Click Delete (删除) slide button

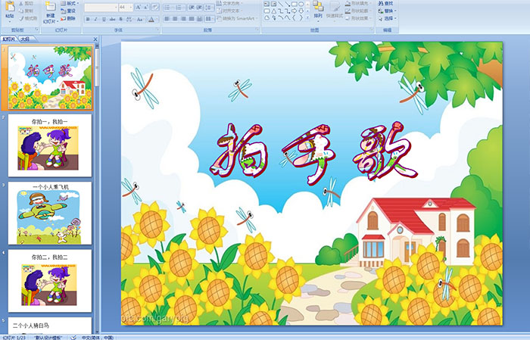click(68, 18)
